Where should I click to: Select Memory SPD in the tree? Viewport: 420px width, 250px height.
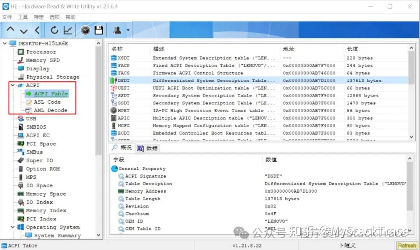pos(43,60)
